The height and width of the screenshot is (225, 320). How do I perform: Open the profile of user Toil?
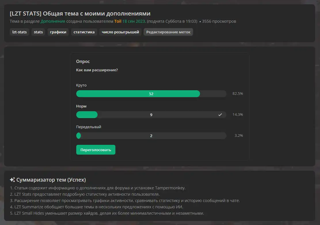(x=118, y=21)
